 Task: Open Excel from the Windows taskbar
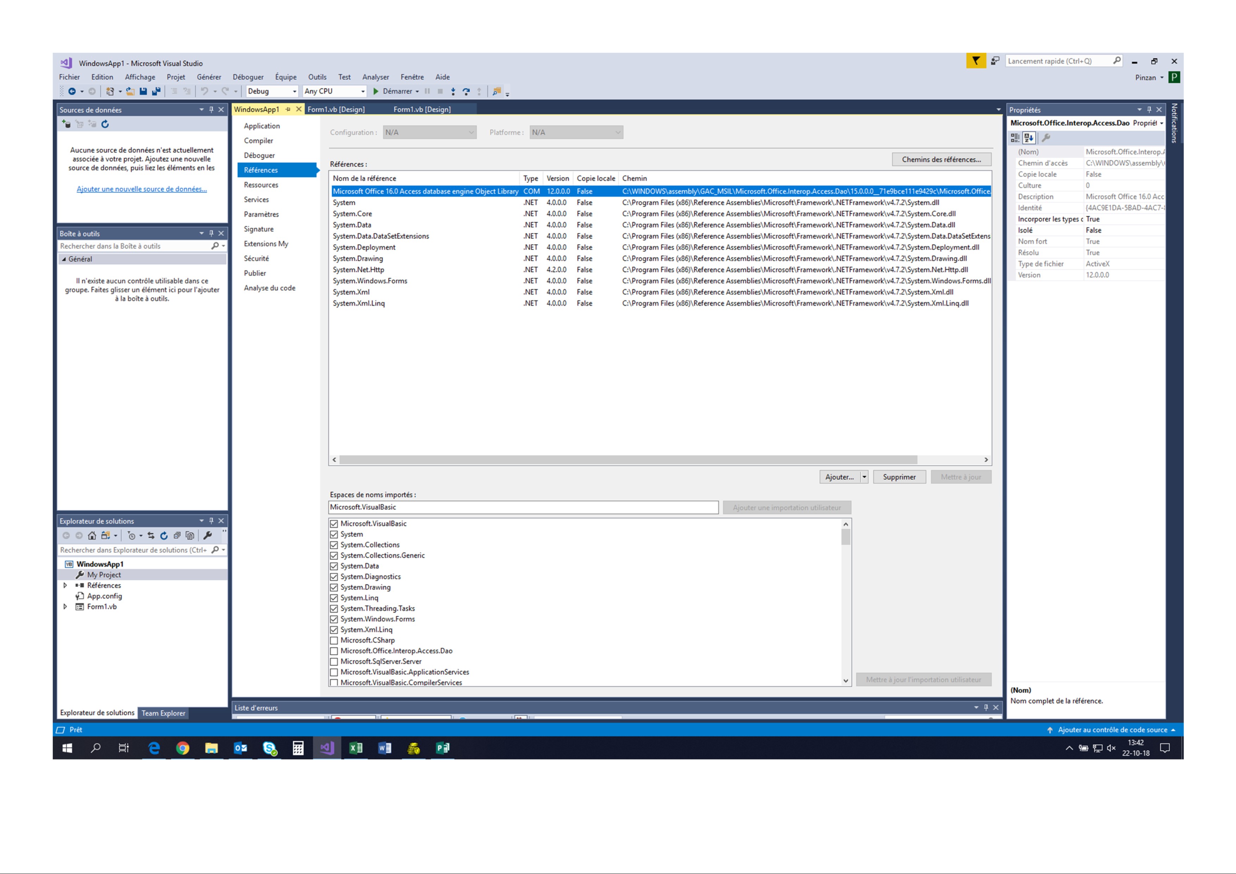(356, 748)
